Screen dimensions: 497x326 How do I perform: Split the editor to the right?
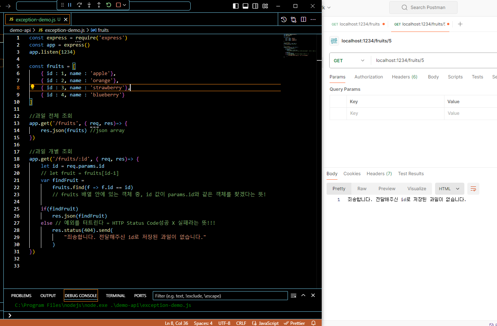(x=303, y=20)
